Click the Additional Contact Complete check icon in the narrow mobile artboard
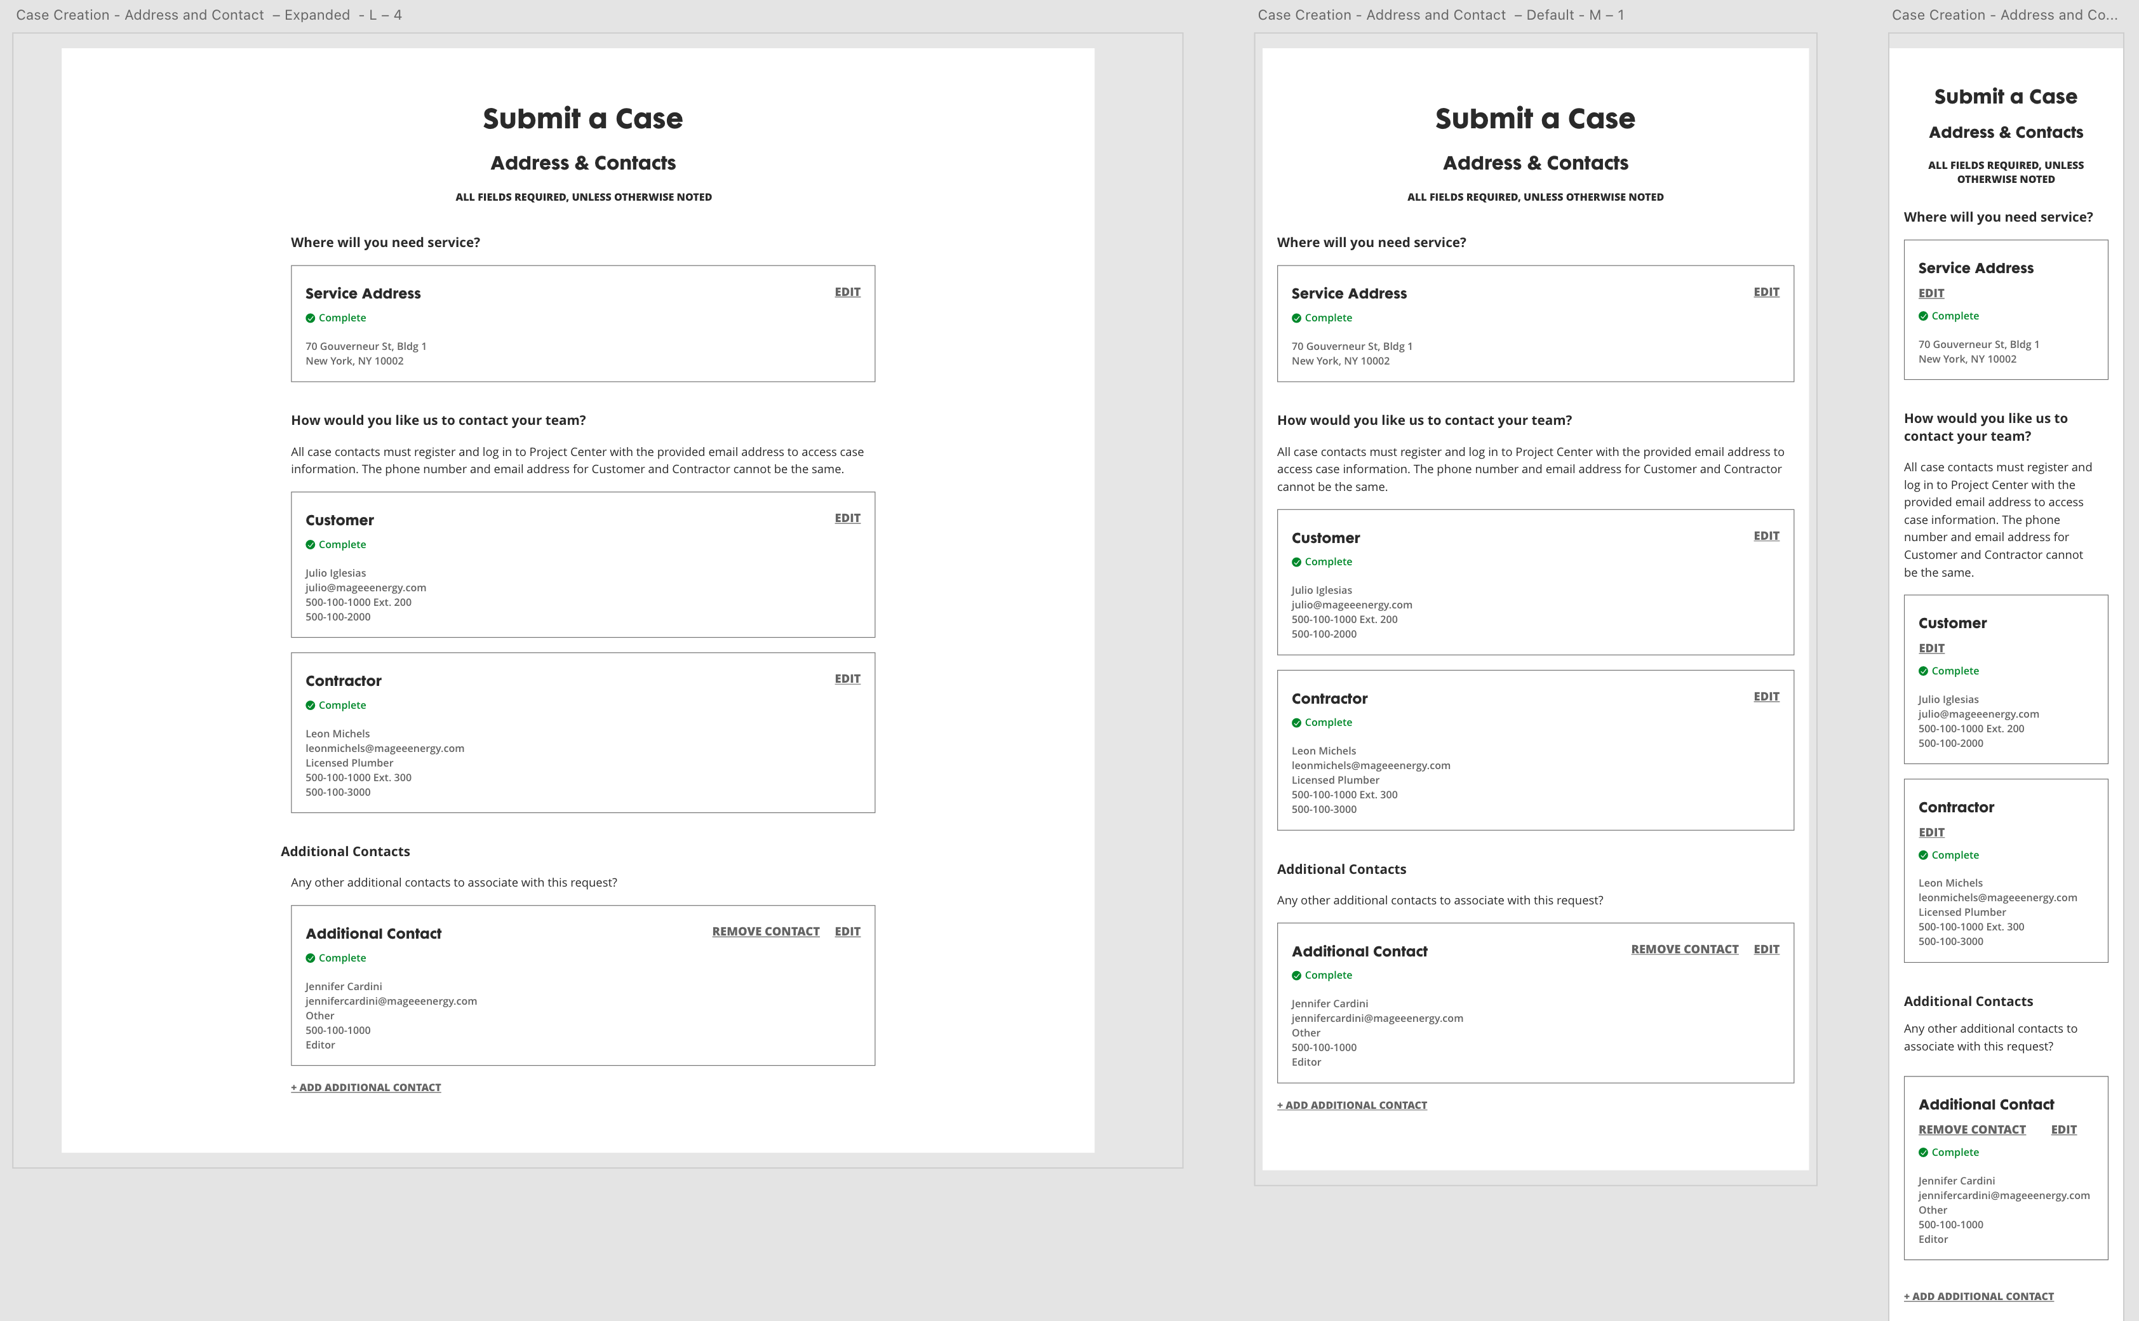 click(x=1923, y=1152)
